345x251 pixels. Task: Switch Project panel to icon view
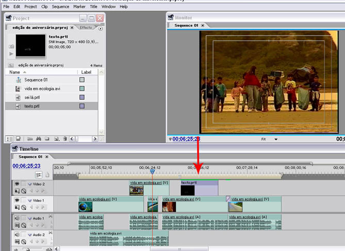(x=18, y=139)
